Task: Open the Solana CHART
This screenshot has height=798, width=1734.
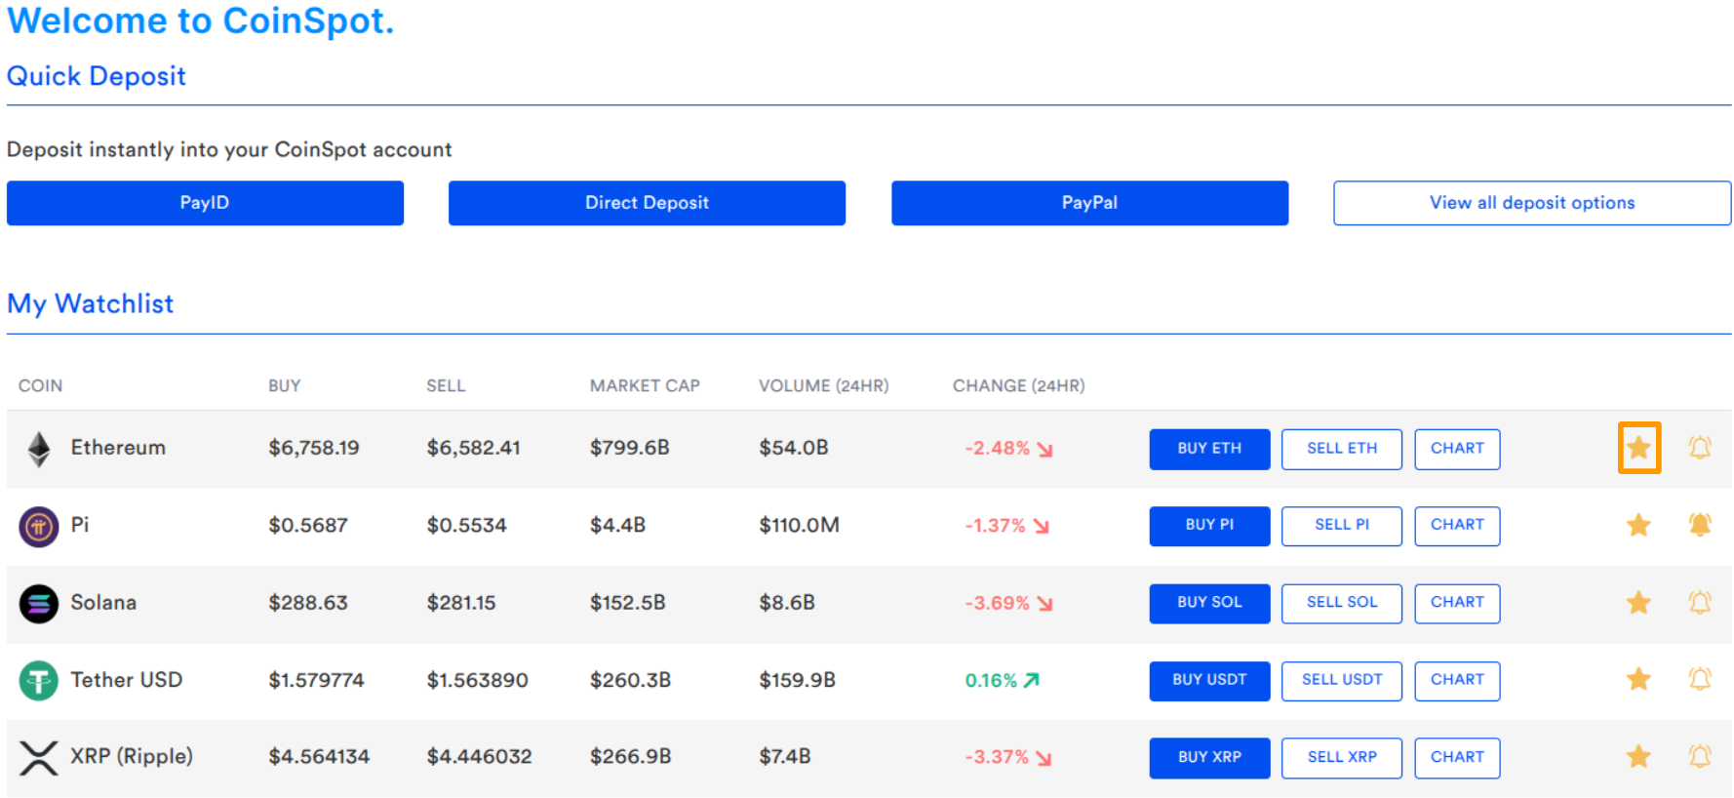Action: click(1457, 603)
